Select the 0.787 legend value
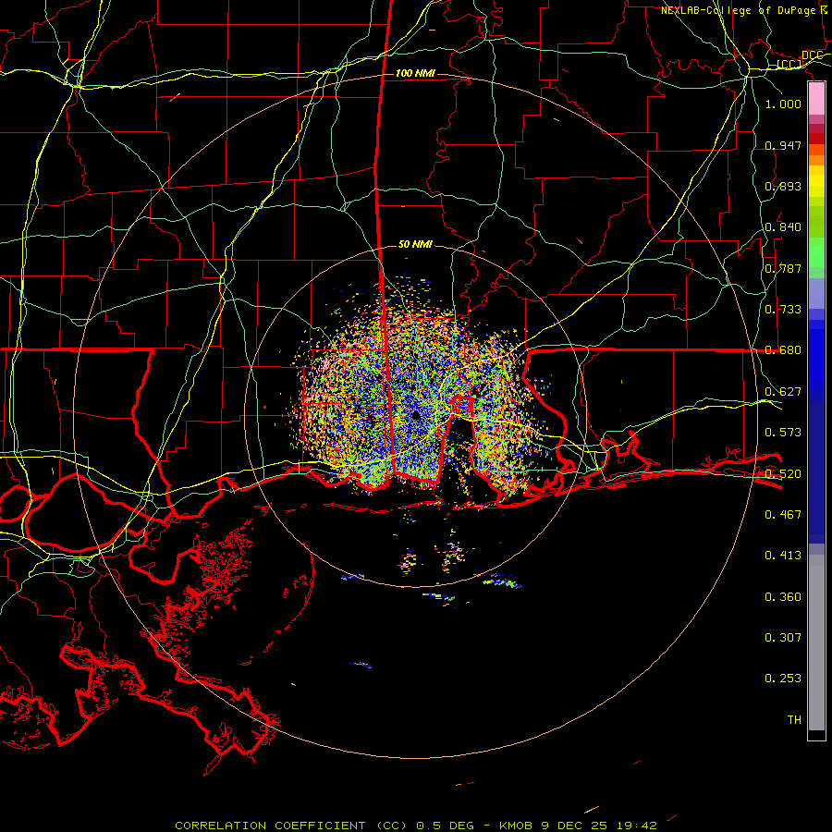The height and width of the screenshot is (832, 832). (x=783, y=268)
